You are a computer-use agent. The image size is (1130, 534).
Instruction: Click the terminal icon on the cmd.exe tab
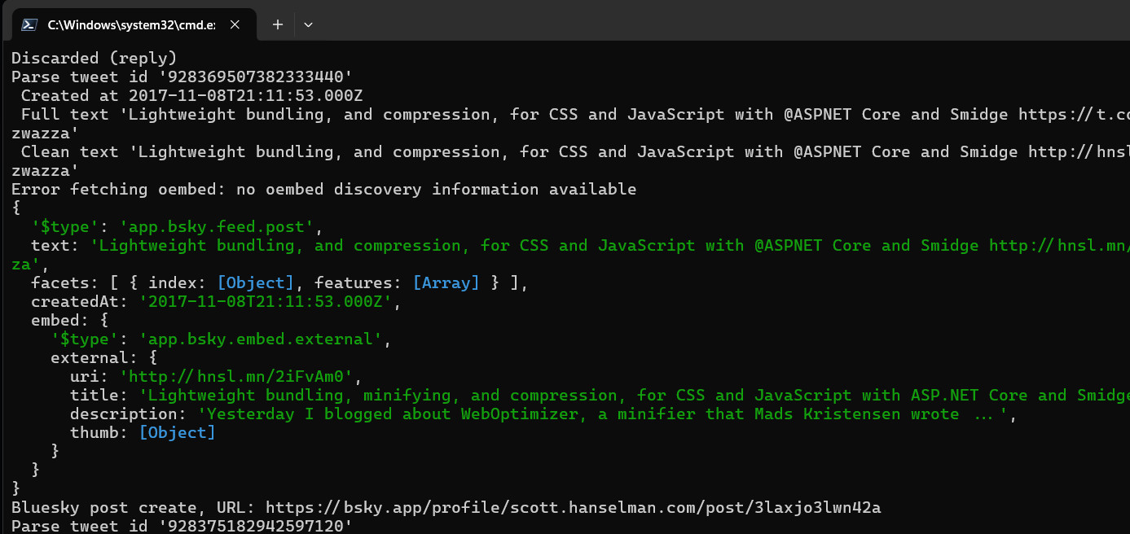click(29, 24)
